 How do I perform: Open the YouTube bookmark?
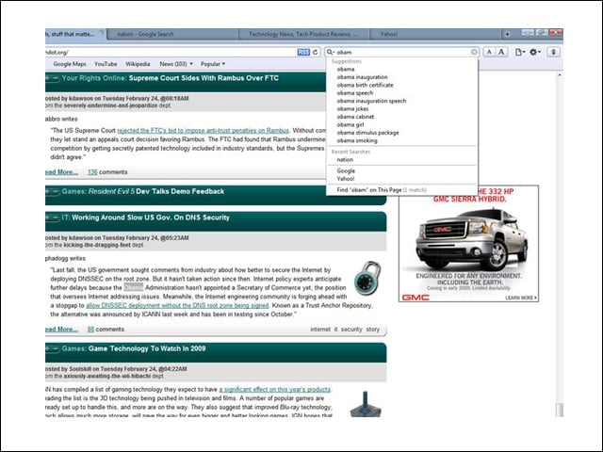click(106, 64)
